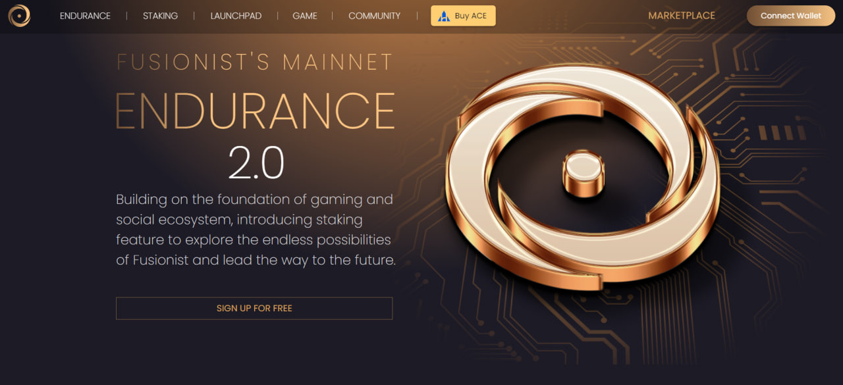This screenshot has width=843, height=385.
Task: Select GAME in the top navigation
Action: pos(305,16)
